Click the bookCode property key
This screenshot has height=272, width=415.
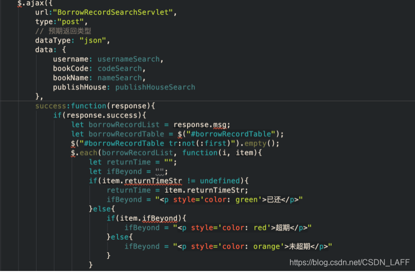[70, 68]
